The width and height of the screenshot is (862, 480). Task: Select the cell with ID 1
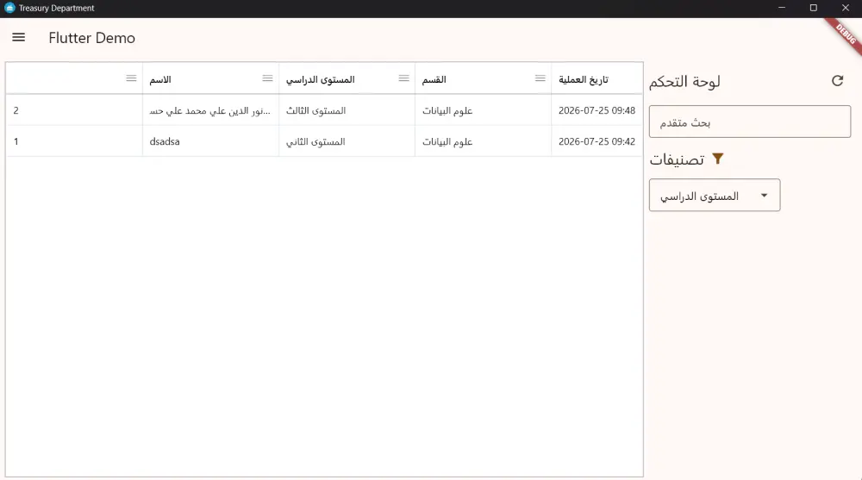74,141
